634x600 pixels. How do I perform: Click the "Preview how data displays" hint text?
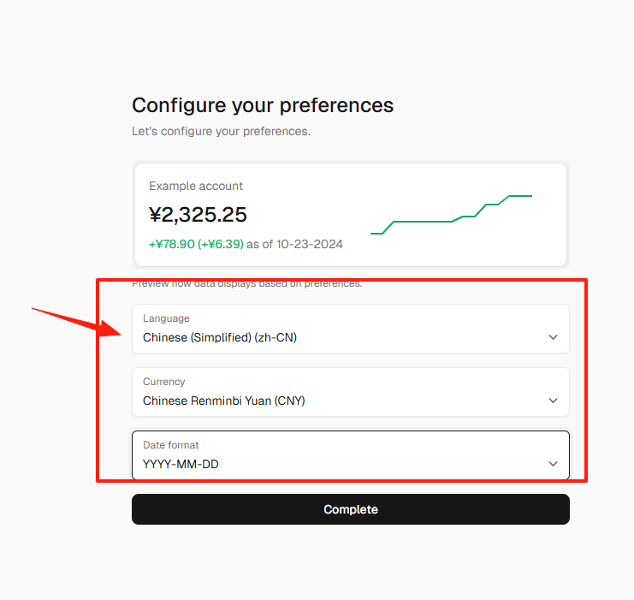(247, 283)
